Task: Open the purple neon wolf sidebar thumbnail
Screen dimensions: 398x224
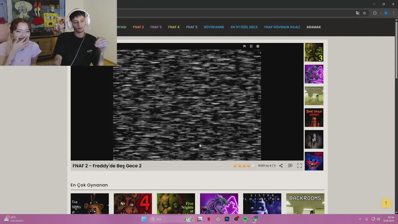Action: click(314, 74)
